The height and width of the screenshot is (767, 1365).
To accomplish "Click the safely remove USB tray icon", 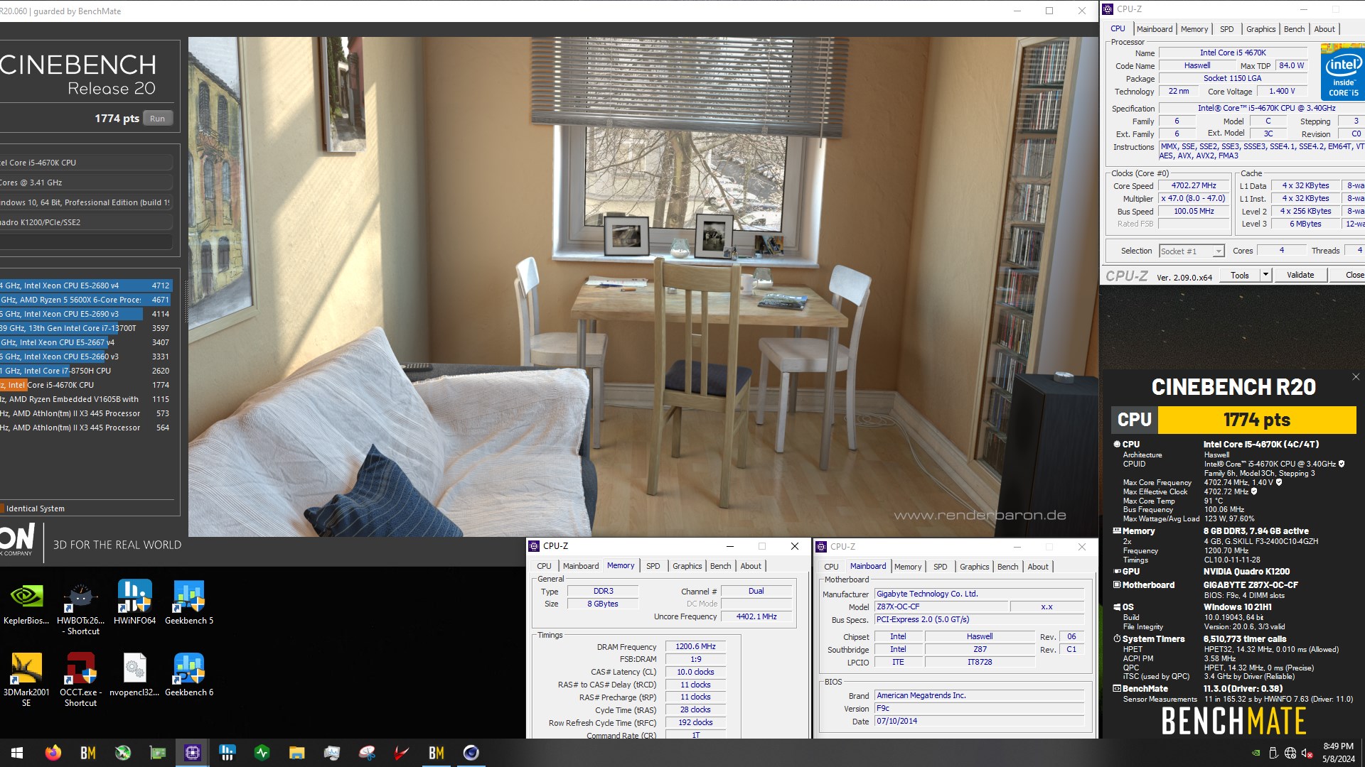I will (1273, 754).
